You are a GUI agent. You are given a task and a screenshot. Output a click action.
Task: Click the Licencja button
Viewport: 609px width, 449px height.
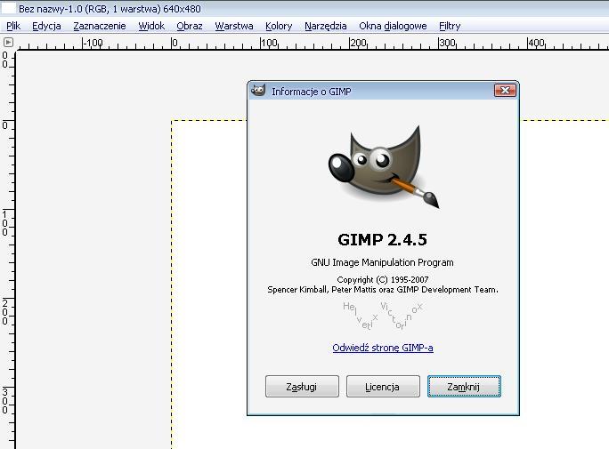[x=383, y=386]
